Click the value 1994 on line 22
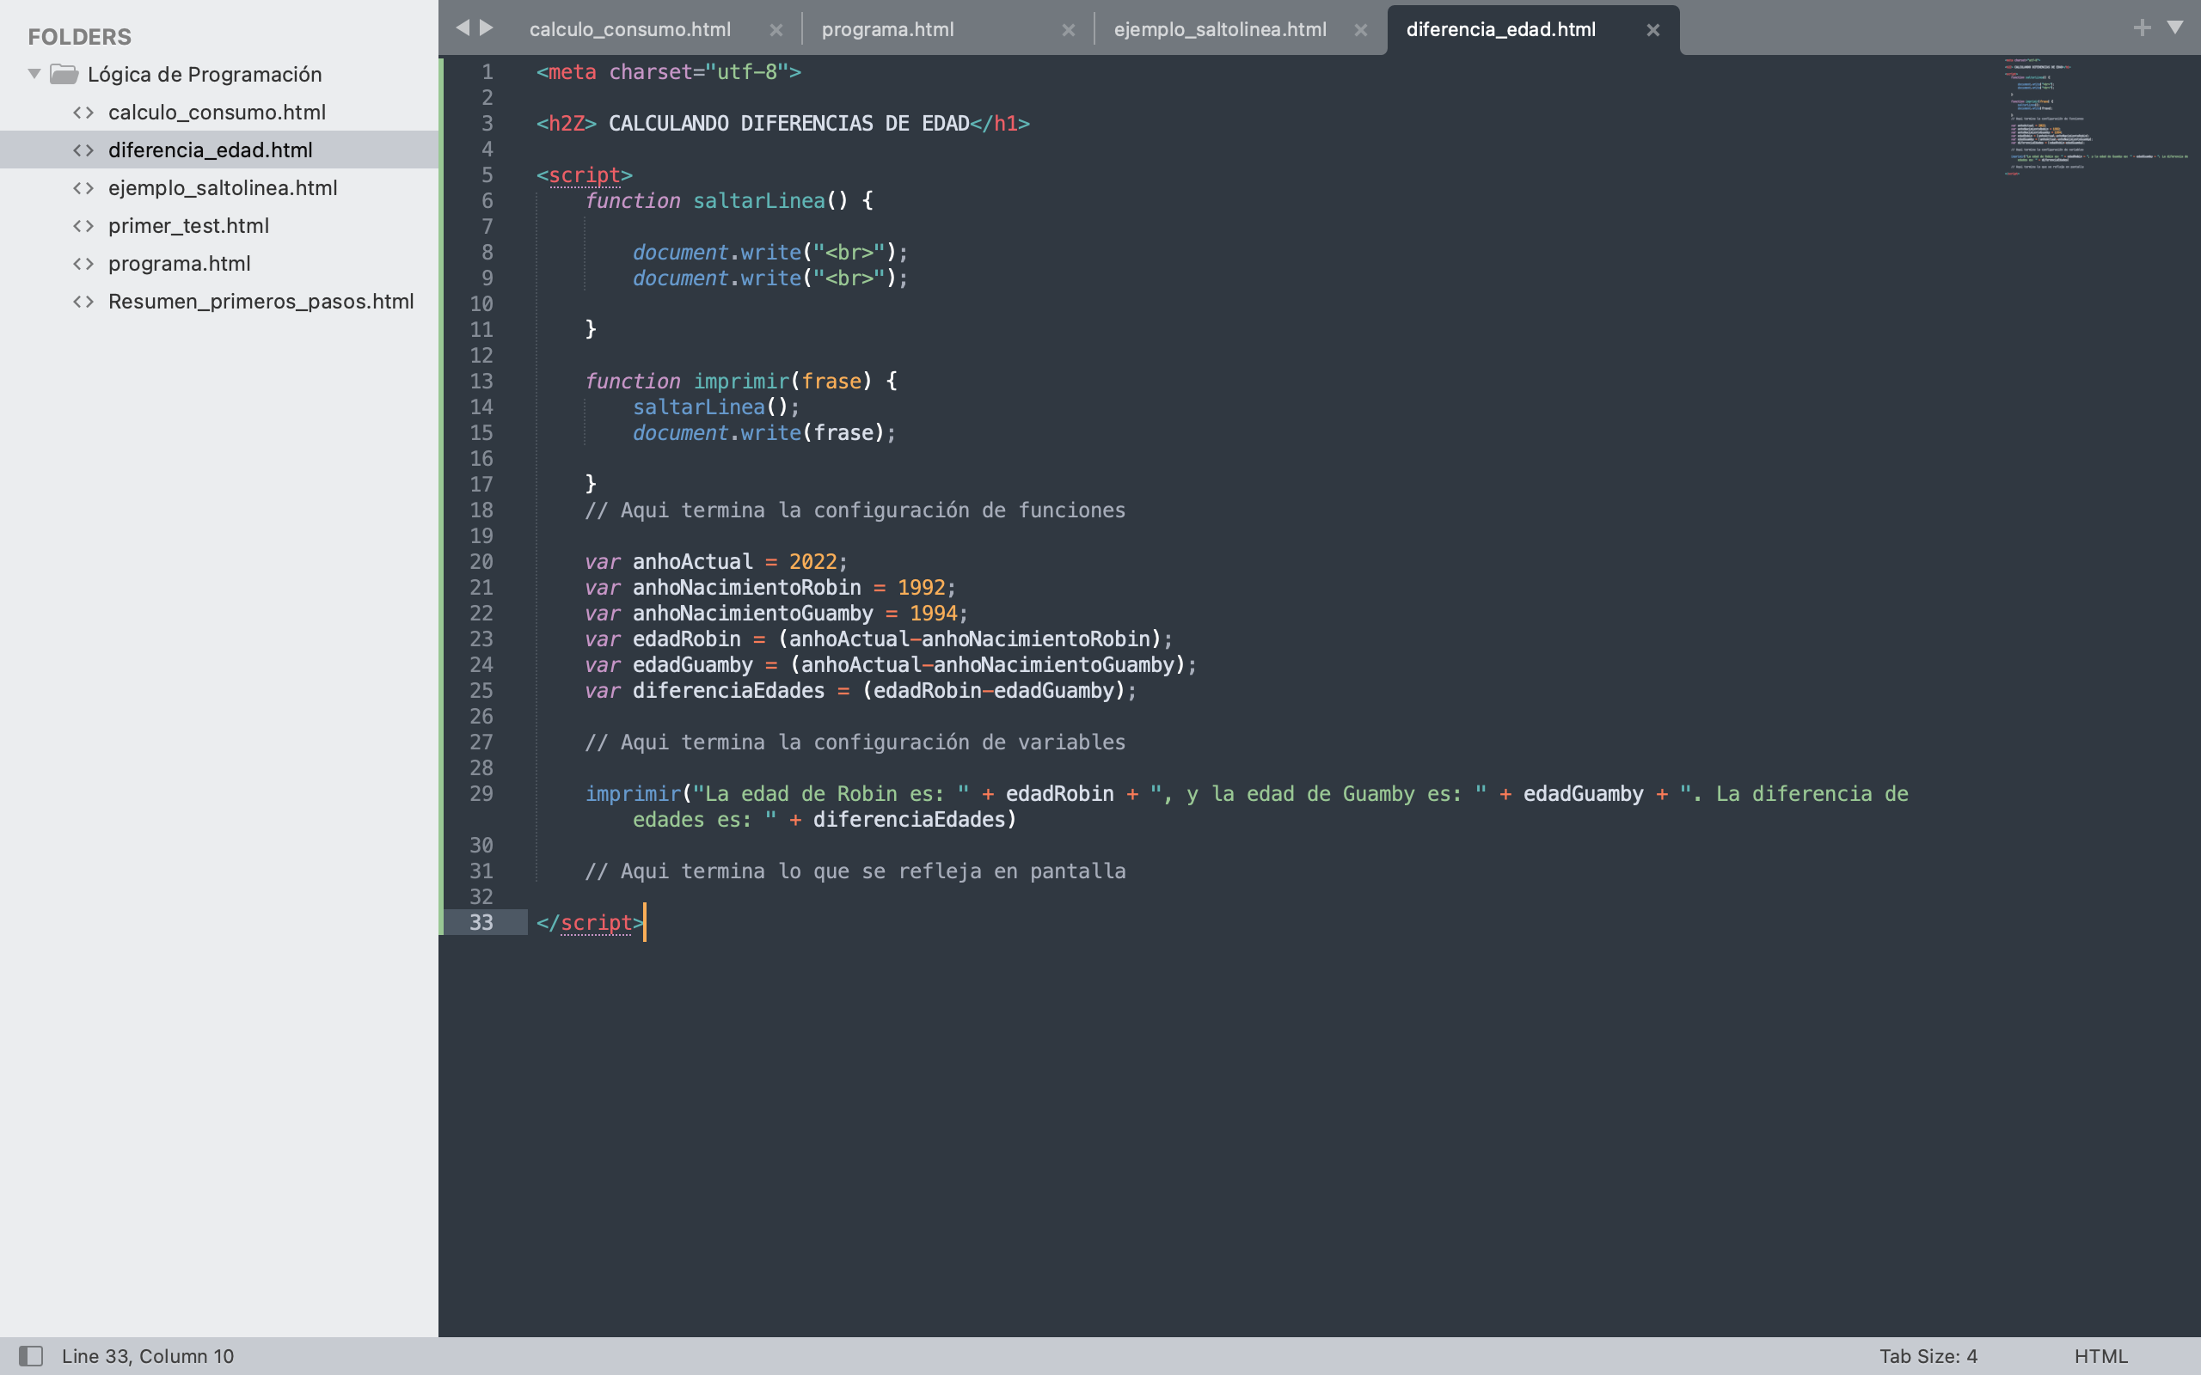Image resolution: width=2201 pixels, height=1375 pixels. pyautogui.click(x=933, y=614)
